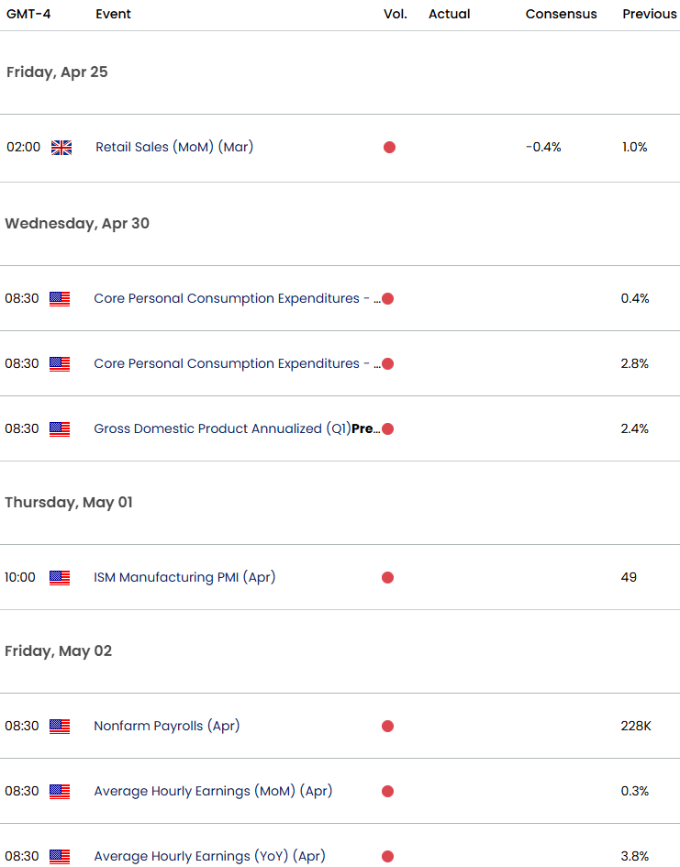Toggle the red dot for Average Hourly Earnings (MoM)

click(387, 791)
